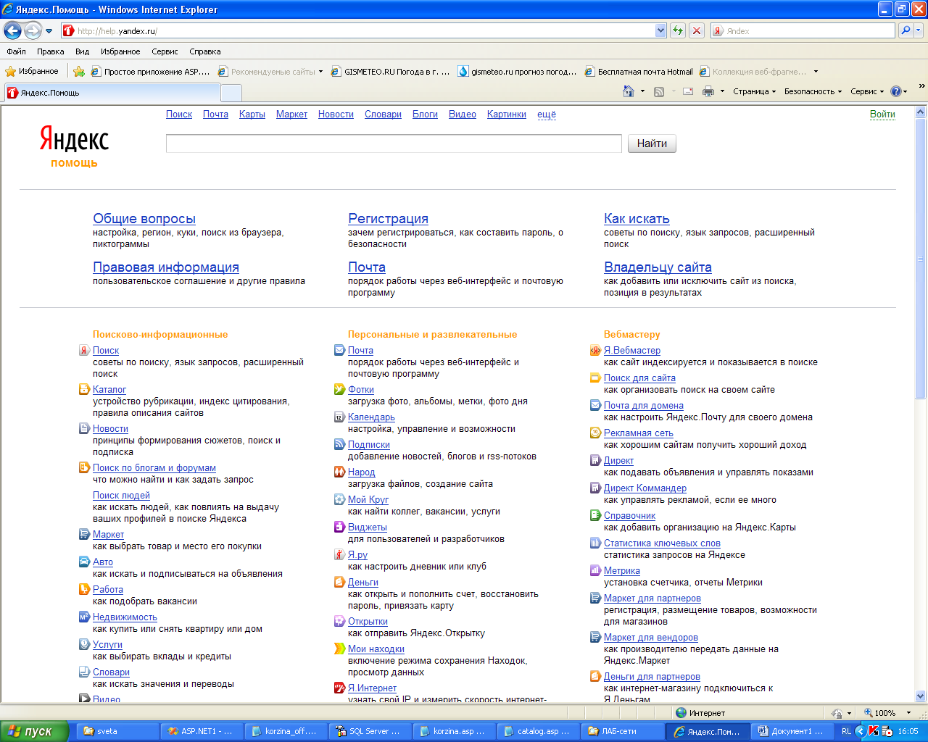928x742 pixels.
Task: Click the icon beside Фотки link
Action: [339, 389]
